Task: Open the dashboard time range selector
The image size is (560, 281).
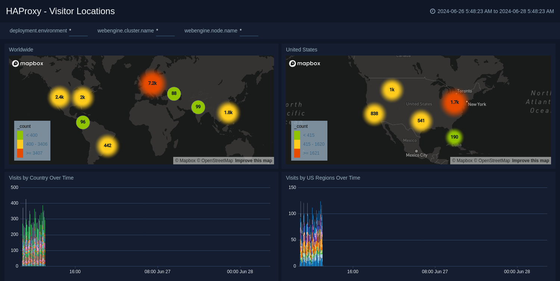Action: [x=492, y=11]
